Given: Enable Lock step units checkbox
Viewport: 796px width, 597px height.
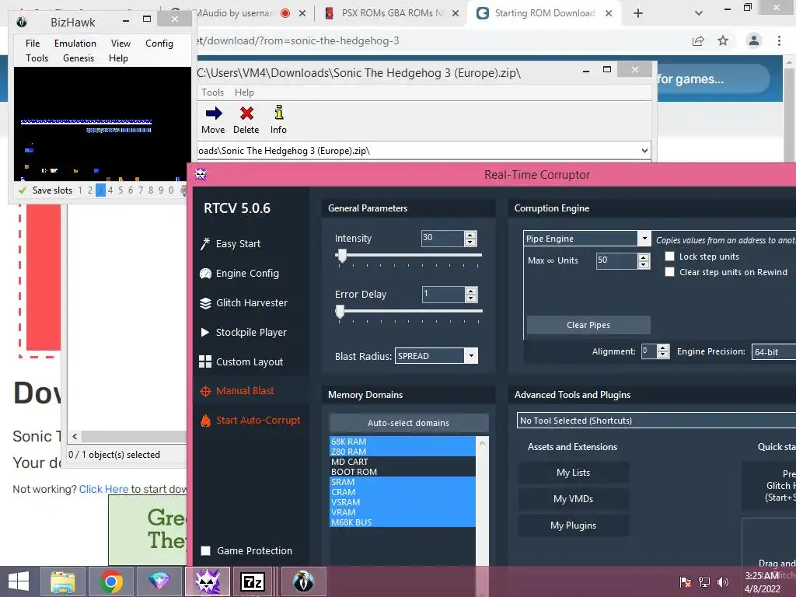Looking at the screenshot, I should (x=669, y=257).
